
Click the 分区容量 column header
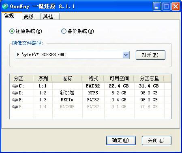149,79
